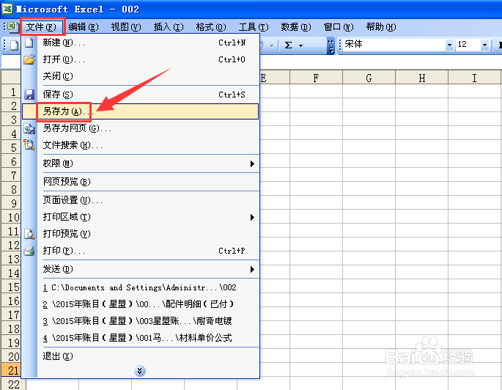The height and width of the screenshot is (390, 502).
Task: Open the AutoSum dropdown arrow
Action: tap(300, 45)
